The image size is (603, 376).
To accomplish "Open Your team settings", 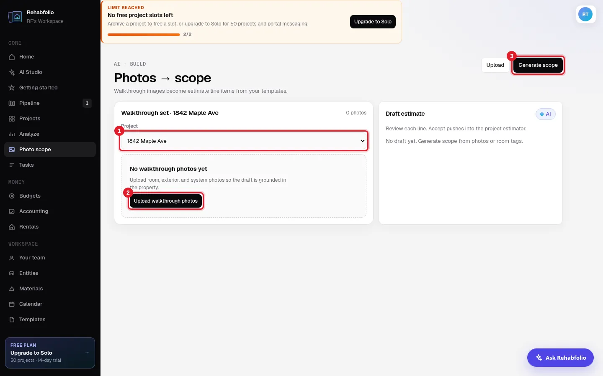I will (x=50, y=258).
